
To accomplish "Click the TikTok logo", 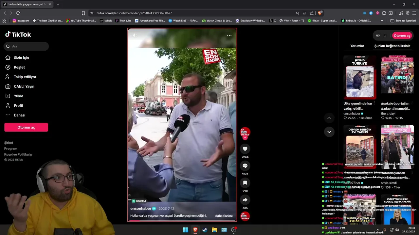I will (x=18, y=35).
